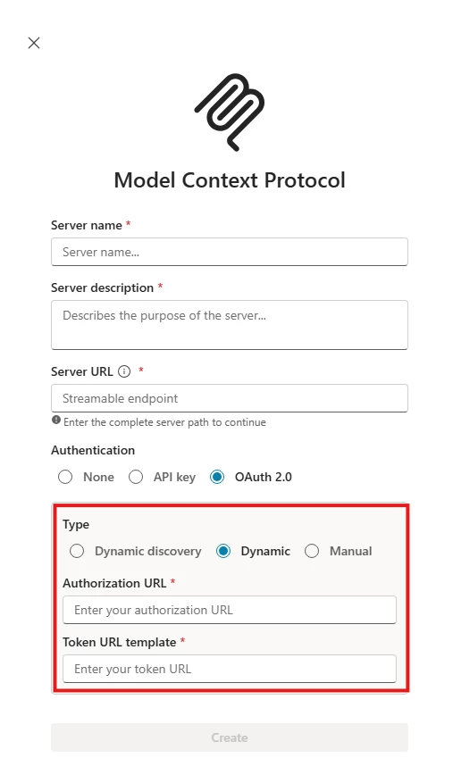Click into the Server description text area
453x783 pixels.
coord(230,325)
